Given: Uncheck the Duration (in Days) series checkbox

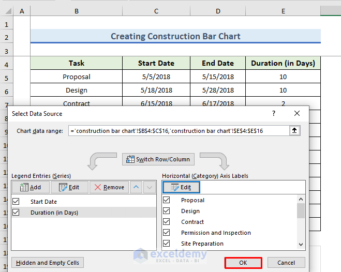Looking at the screenshot, I should click(x=16, y=212).
